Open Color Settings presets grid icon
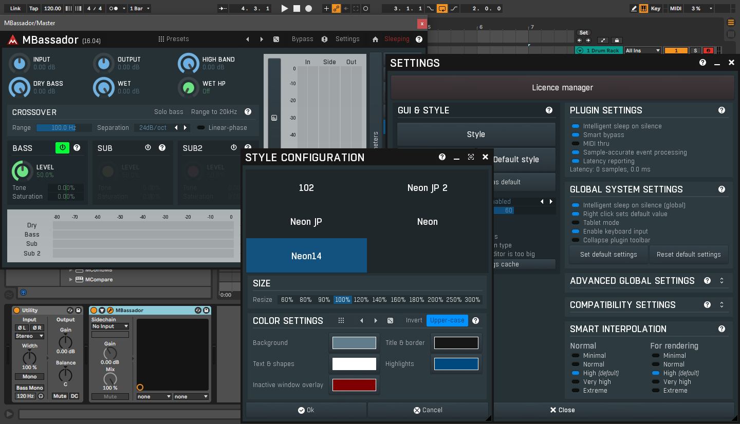The image size is (740, 424). (x=341, y=320)
